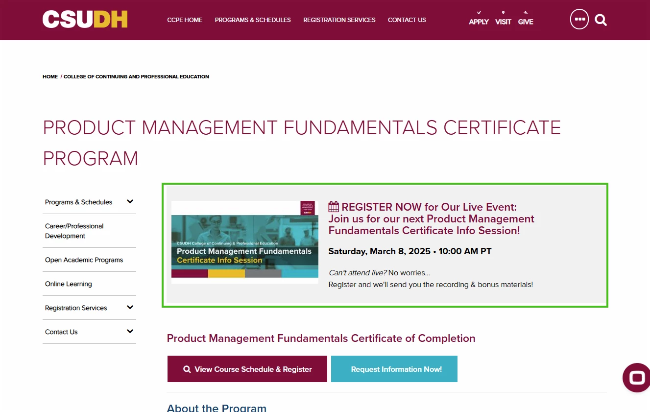Click the About the Program heading

[217, 408]
